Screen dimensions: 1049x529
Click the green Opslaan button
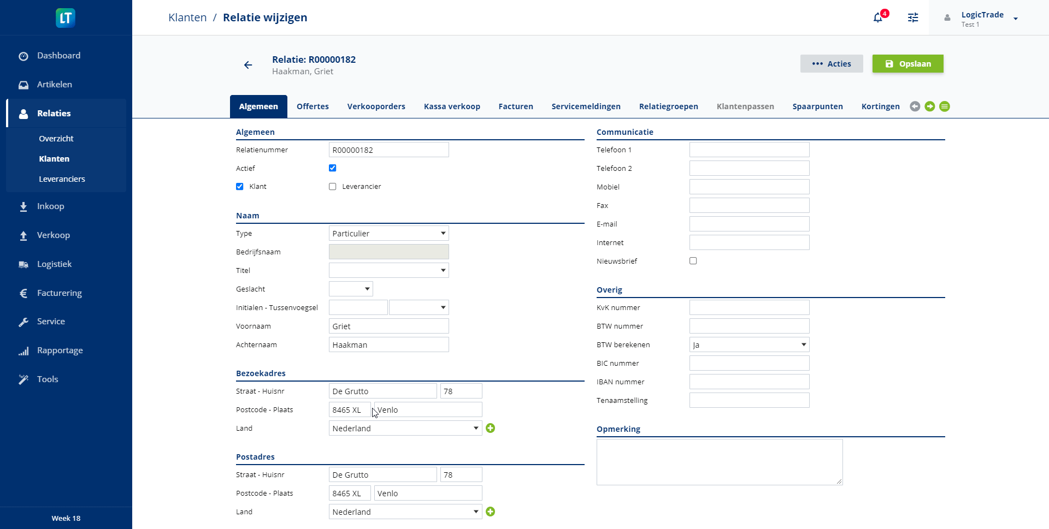coord(907,64)
